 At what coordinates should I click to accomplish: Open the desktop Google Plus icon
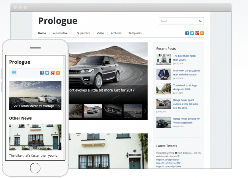197,33
